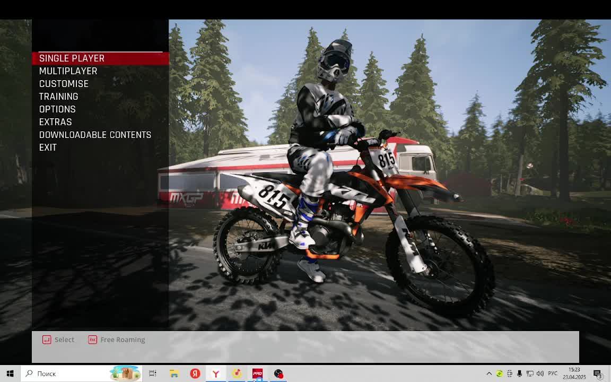Open the network tray icon
Viewport: 611px width, 382px height.
coord(530,374)
